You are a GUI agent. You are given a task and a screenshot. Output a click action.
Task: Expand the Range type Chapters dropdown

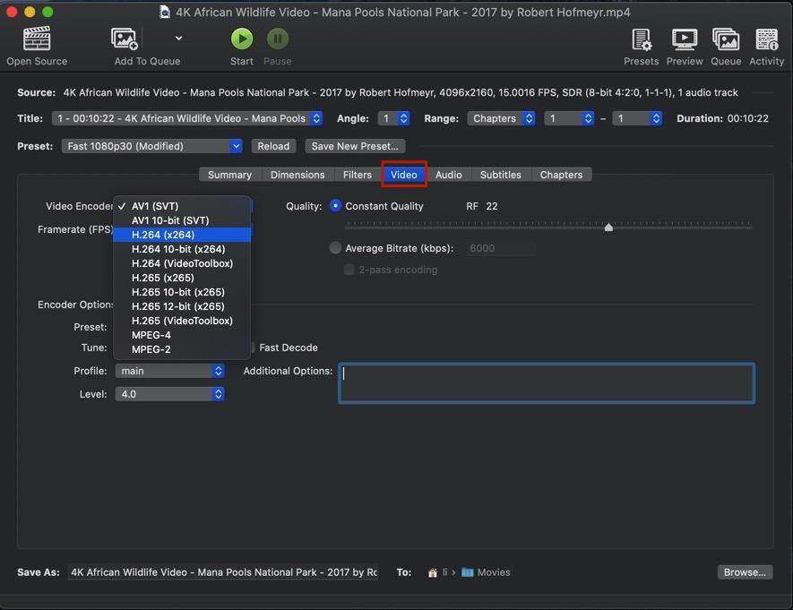[502, 118]
